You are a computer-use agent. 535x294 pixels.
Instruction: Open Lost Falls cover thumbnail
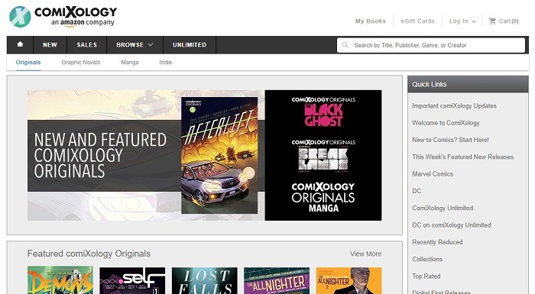pos(204,280)
